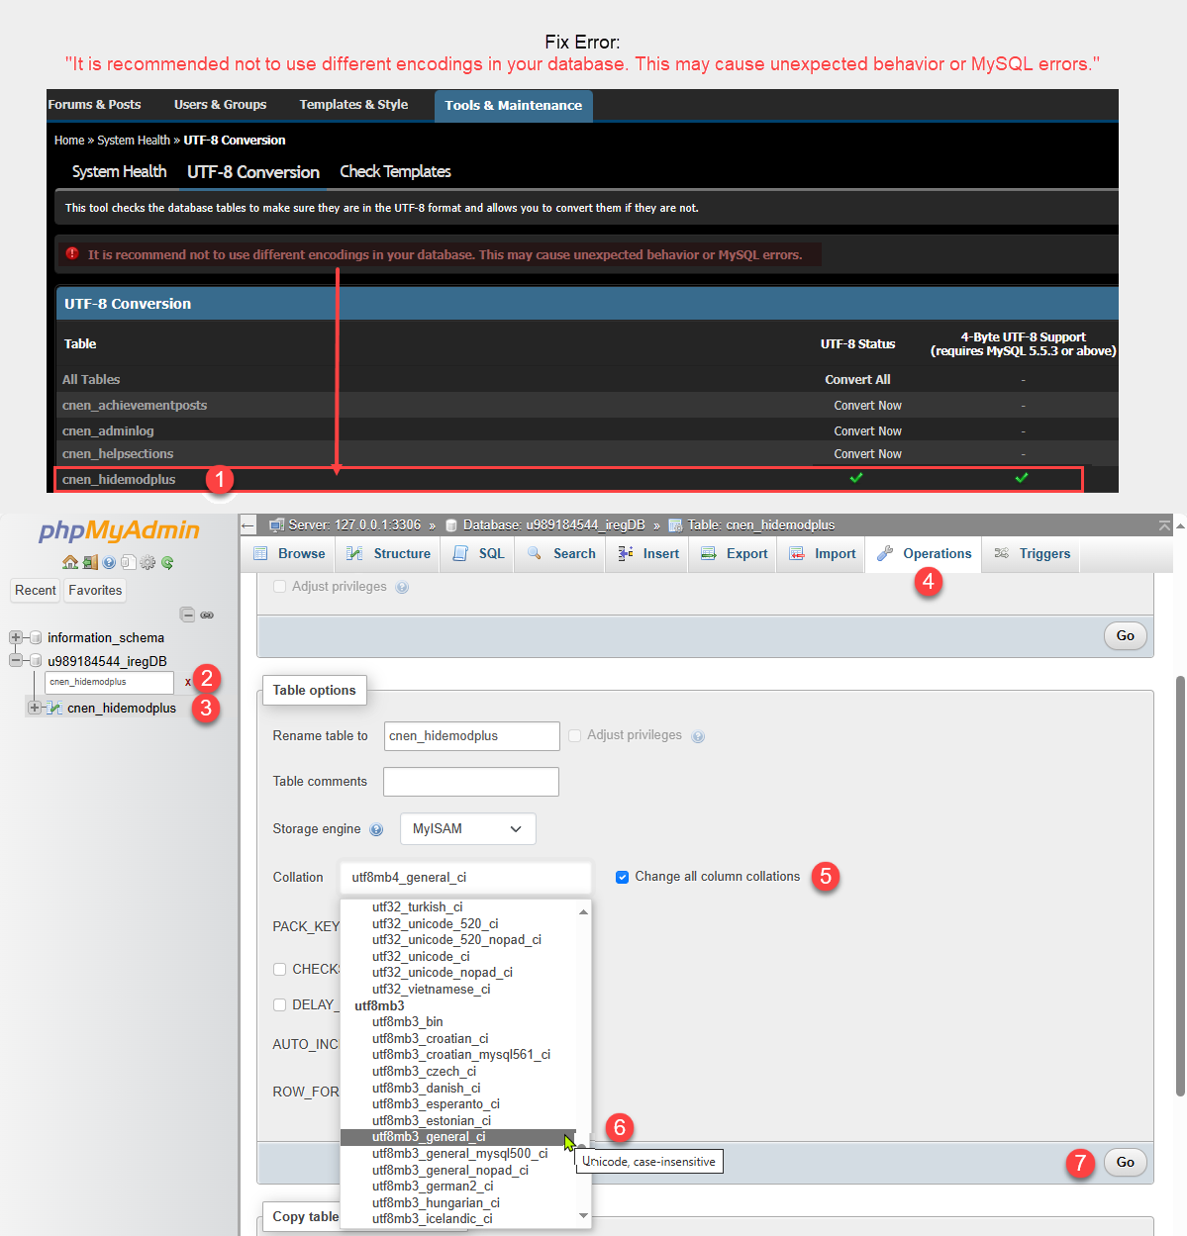Open the Storage engine MyISAM dropdown
This screenshot has height=1236, width=1187.
tap(468, 829)
